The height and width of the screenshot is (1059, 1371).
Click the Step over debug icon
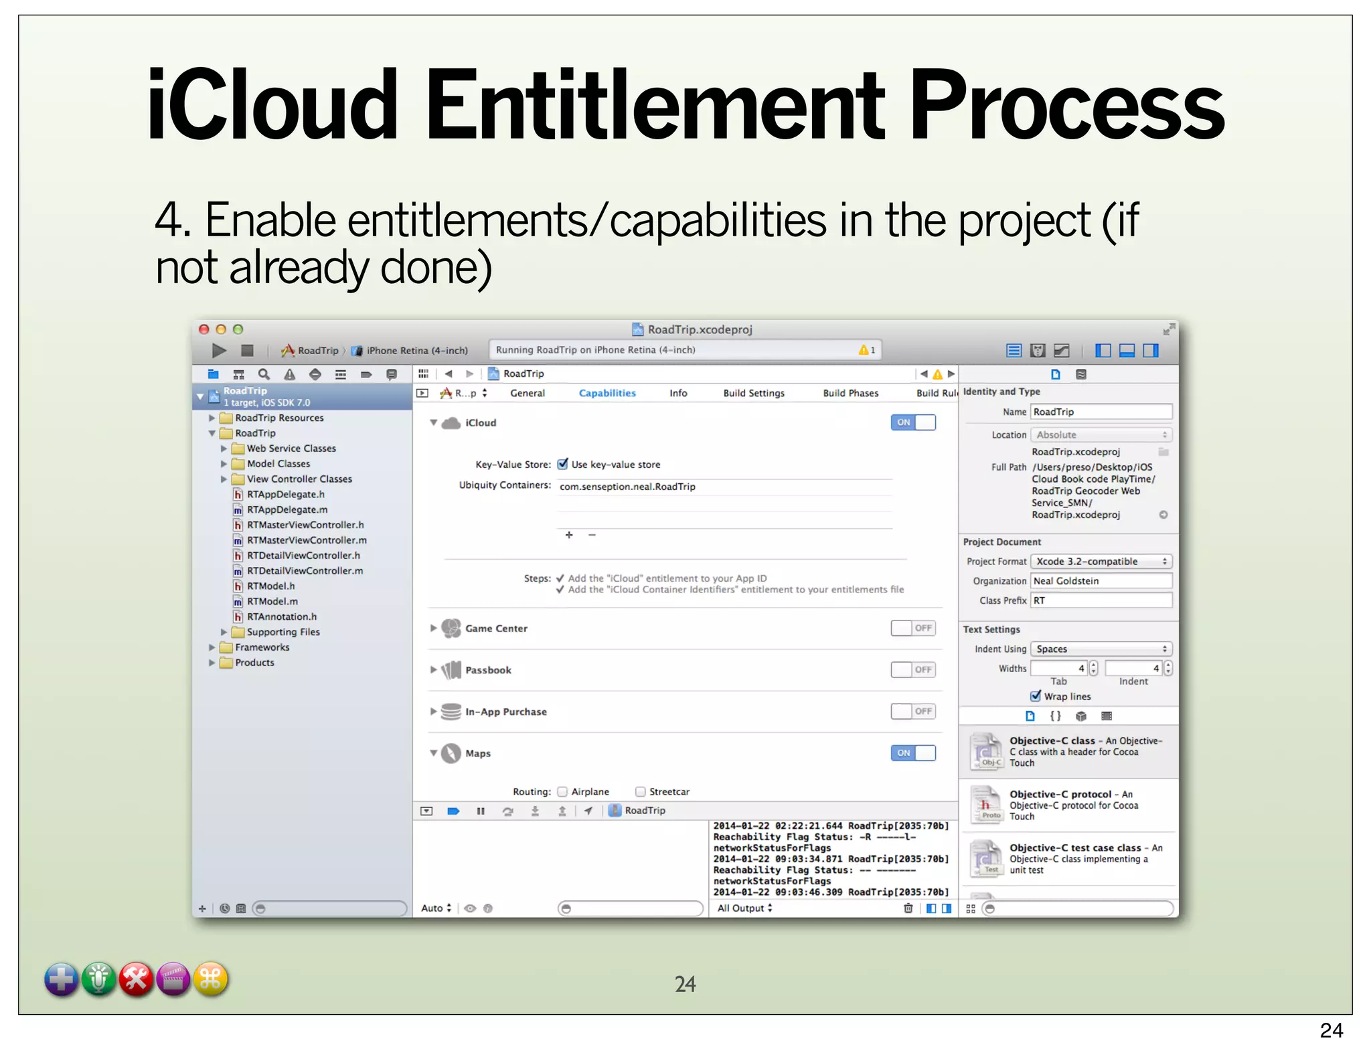[x=508, y=811]
